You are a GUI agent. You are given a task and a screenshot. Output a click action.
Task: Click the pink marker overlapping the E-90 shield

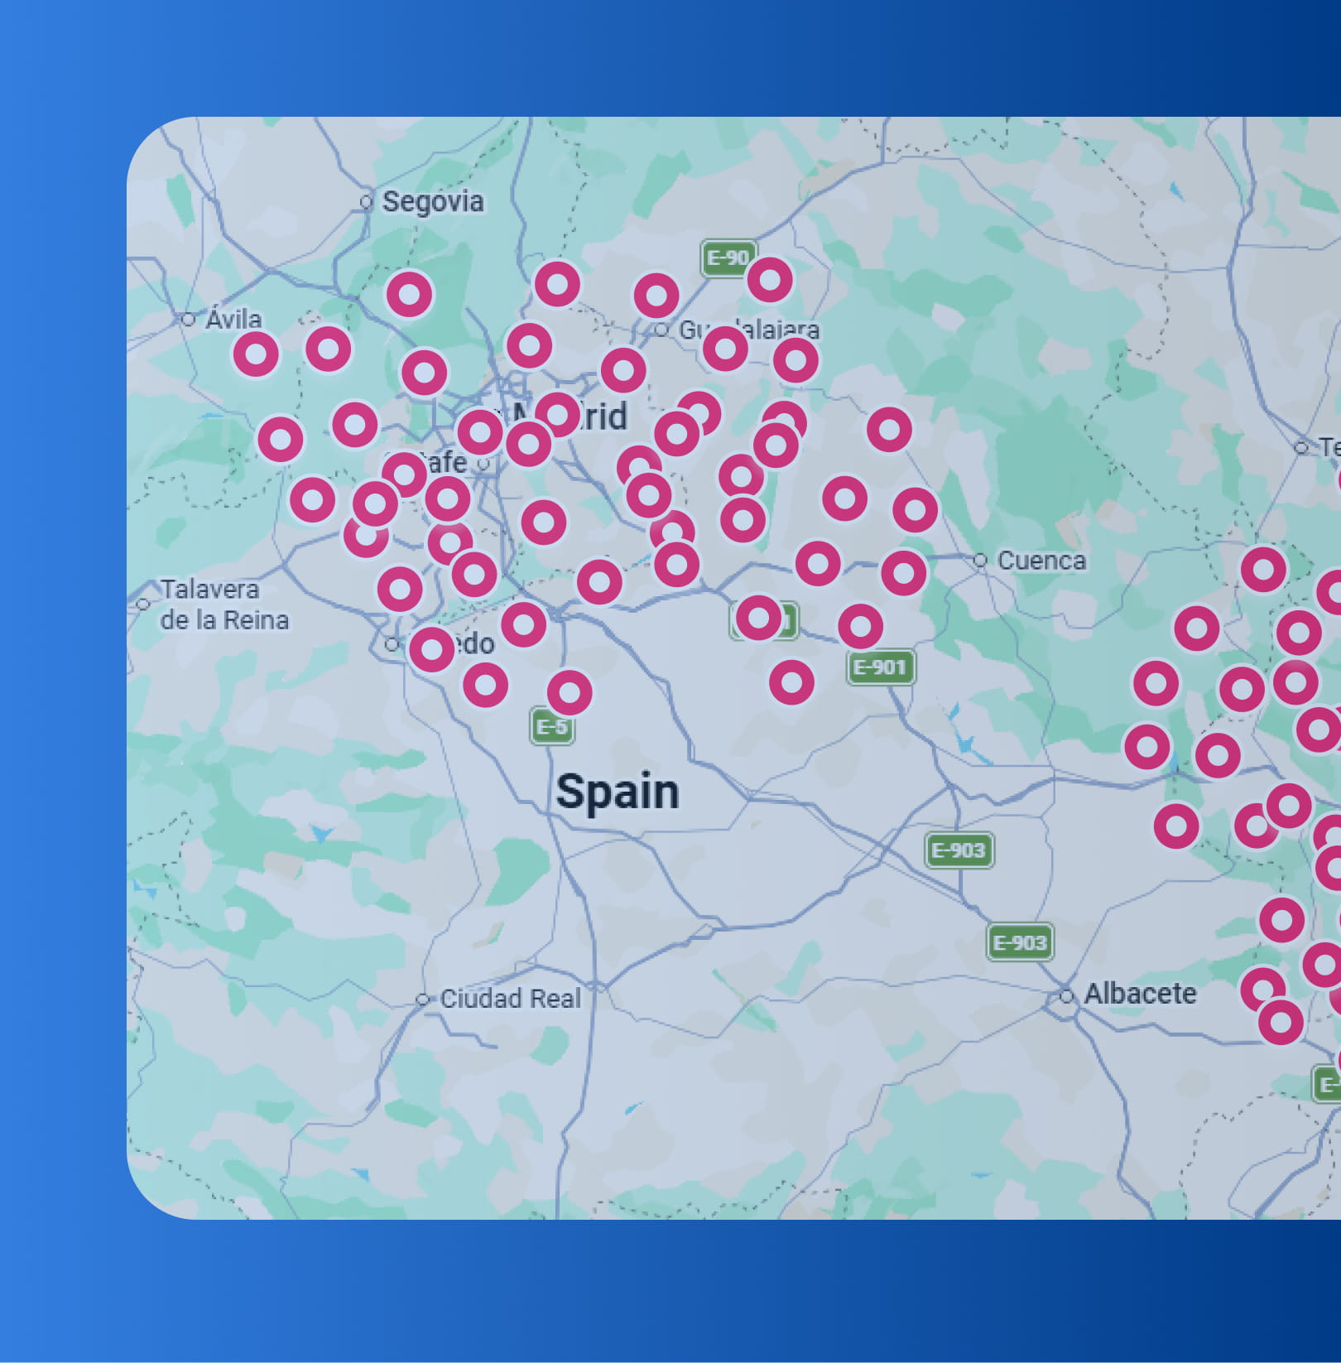click(x=770, y=280)
